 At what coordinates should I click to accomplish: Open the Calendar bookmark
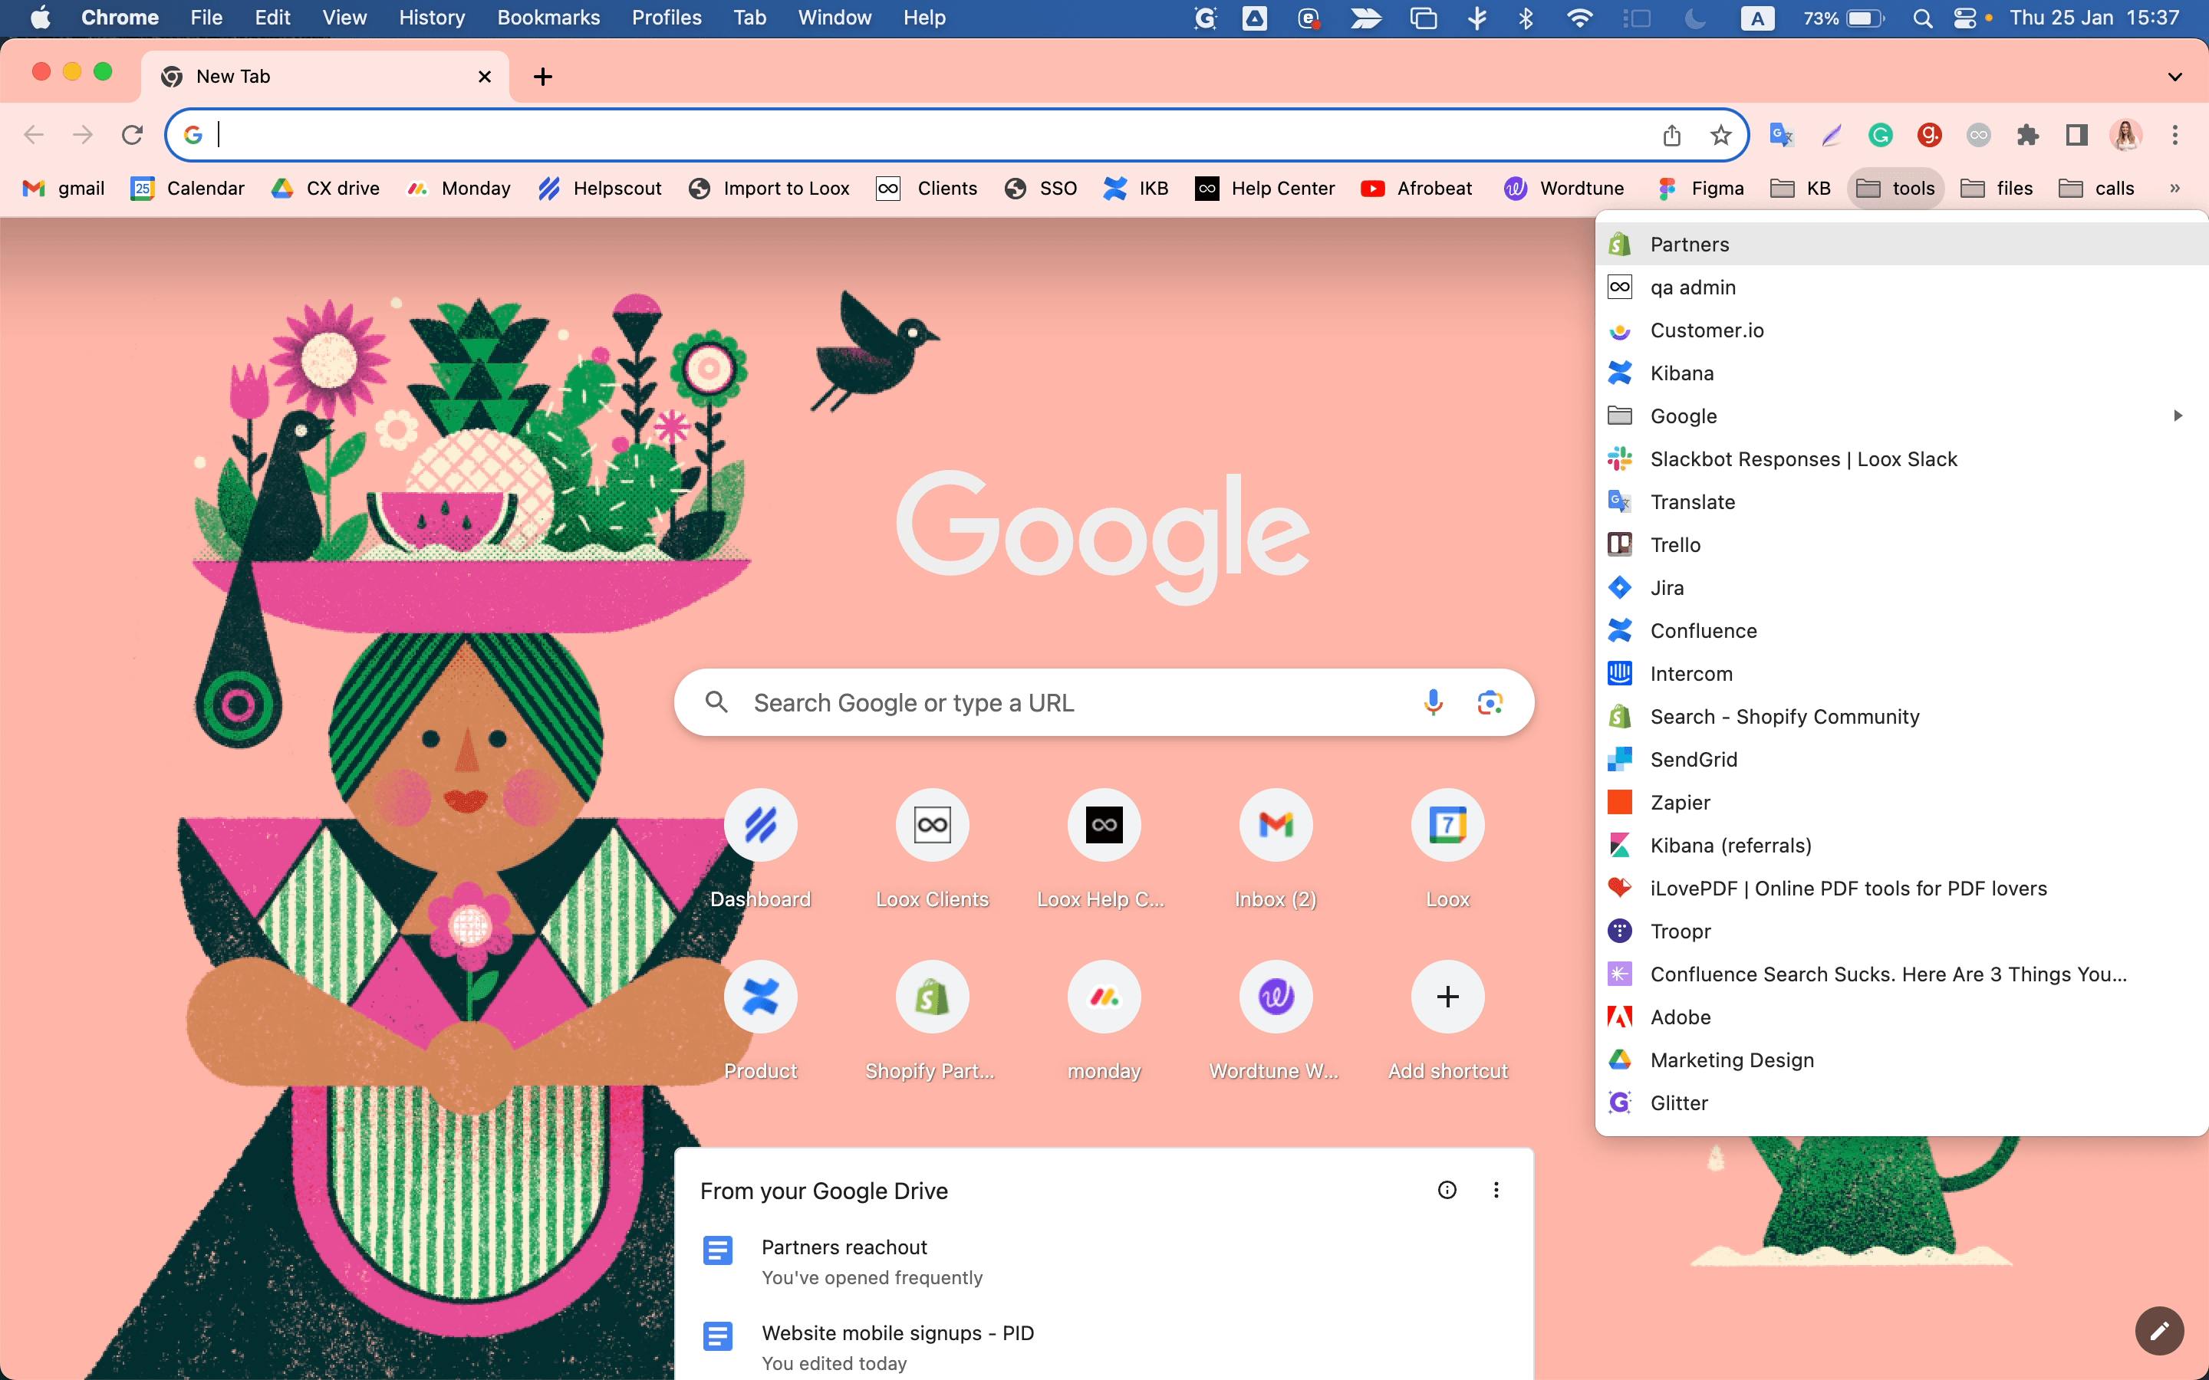click(188, 188)
